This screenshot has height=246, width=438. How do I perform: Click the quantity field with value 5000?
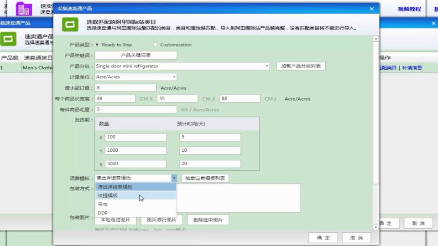point(136,164)
